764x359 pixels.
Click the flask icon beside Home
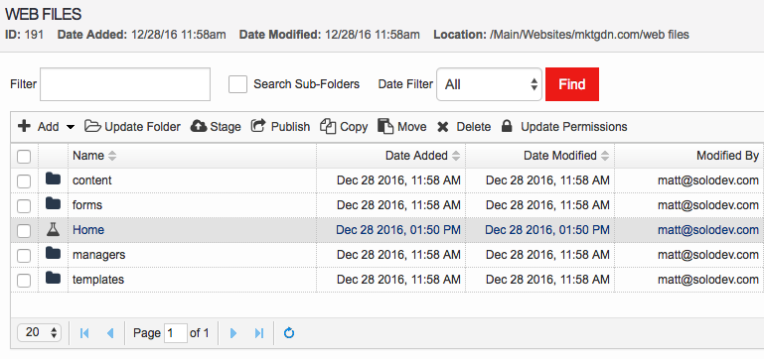53,230
